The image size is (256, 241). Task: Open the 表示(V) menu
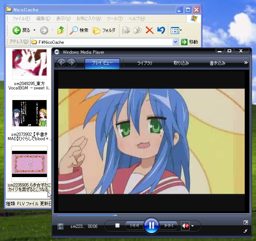pyautogui.click(x=63, y=19)
